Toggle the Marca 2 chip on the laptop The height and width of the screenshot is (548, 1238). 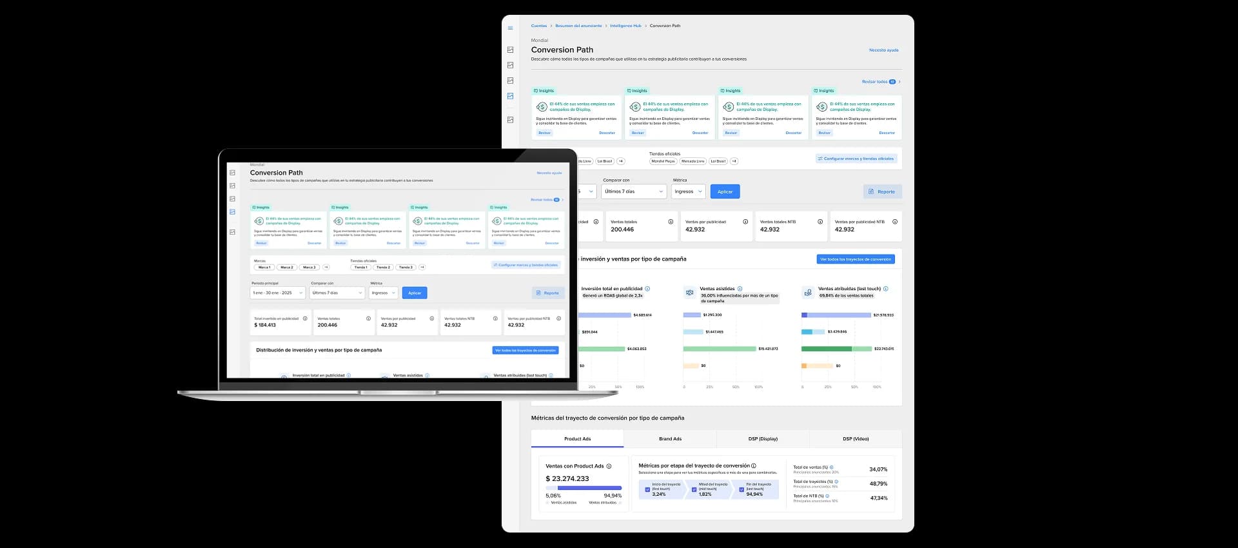[x=287, y=267]
